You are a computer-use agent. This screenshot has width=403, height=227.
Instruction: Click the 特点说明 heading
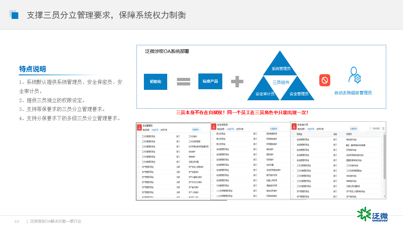(32, 69)
